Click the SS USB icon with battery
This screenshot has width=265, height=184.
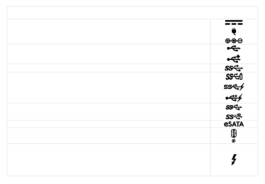click(x=234, y=77)
